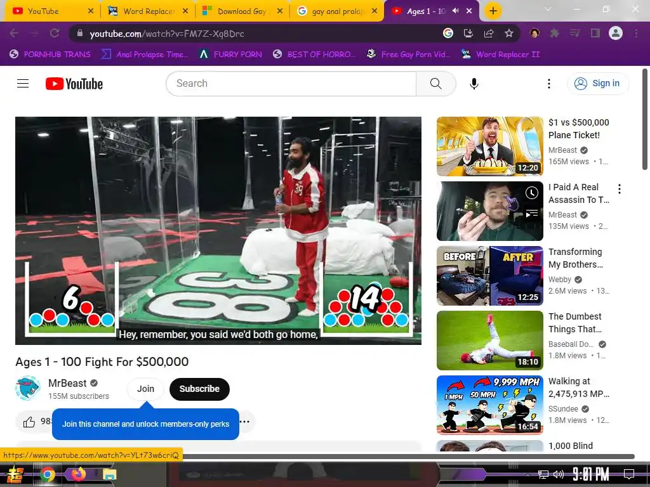Like the video with thumbs up
The image size is (650, 487).
pyautogui.click(x=29, y=422)
